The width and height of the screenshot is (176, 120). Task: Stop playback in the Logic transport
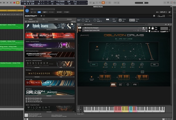pyautogui.click(x=11, y=3)
